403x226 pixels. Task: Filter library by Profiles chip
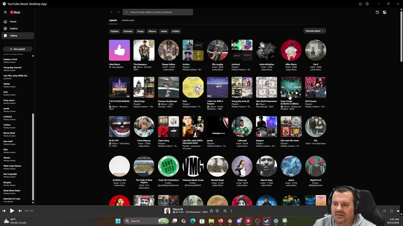point(176,31)
